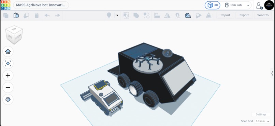Image resolution: width=275 pixels, height=126 pixels.
Task: Expand the Sim Lab dropdown chevron
Action: [248, 5]
